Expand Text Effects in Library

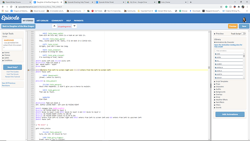pyautogui.click(x=219, y=102)
